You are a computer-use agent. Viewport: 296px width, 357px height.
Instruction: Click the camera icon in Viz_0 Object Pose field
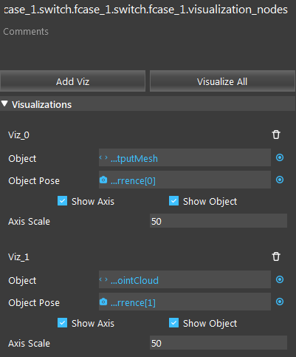(x=103, y=180)
